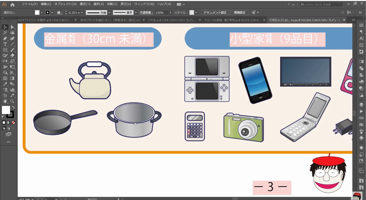Screen dimensions: 366x200
Task: Select the Mesh tool
Action: [5, 79]
